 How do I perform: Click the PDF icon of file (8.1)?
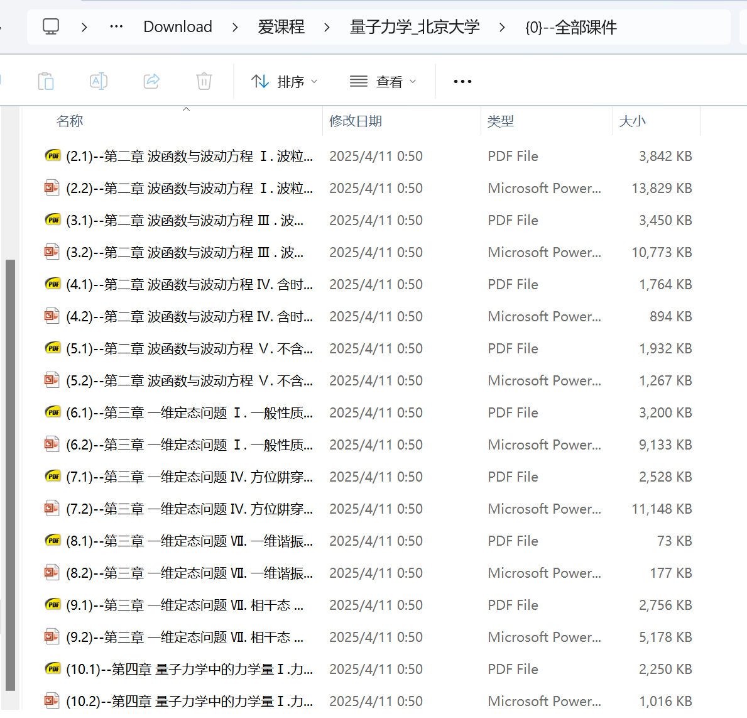point(52,540)
